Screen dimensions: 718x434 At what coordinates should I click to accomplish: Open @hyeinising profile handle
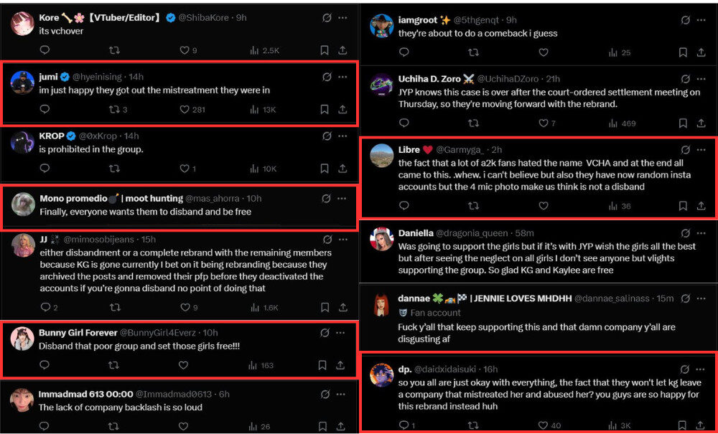[97, 77]
